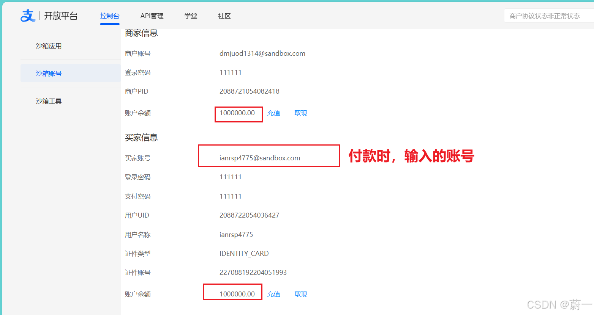Click 取现 link for buyer balance

click(301, 294)
